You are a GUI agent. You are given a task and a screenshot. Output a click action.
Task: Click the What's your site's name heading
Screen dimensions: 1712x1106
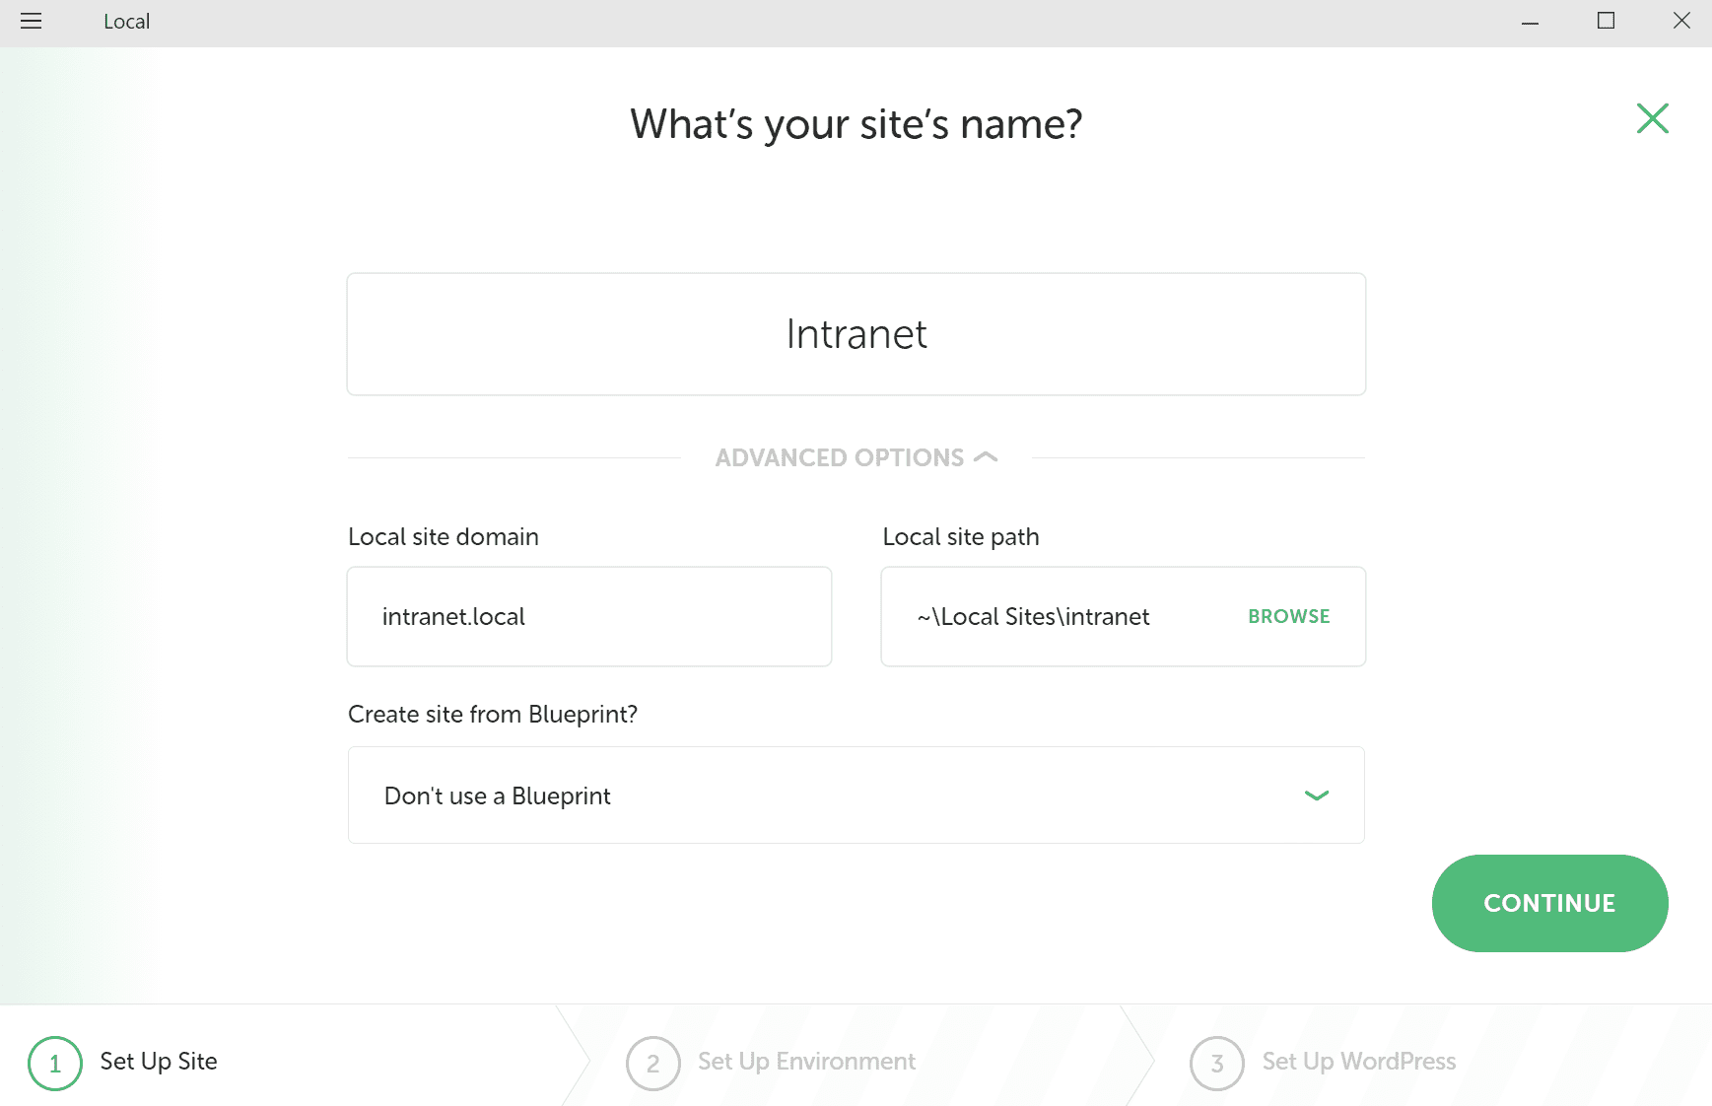pos(856,124)
